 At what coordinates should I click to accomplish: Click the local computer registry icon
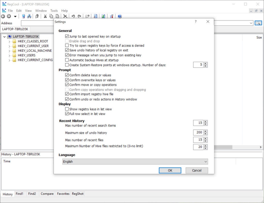coord(23,16)
